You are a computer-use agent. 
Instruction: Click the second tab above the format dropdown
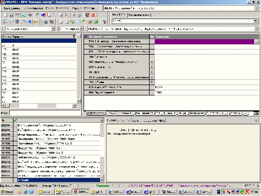139,15
